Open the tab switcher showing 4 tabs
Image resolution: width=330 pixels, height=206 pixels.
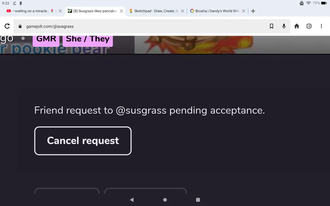(x=309, y=26)
